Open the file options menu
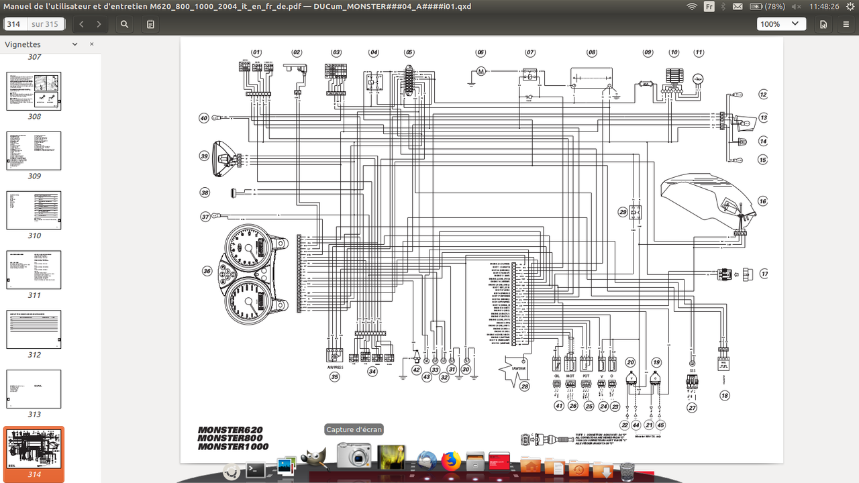 tap(823, 24)
